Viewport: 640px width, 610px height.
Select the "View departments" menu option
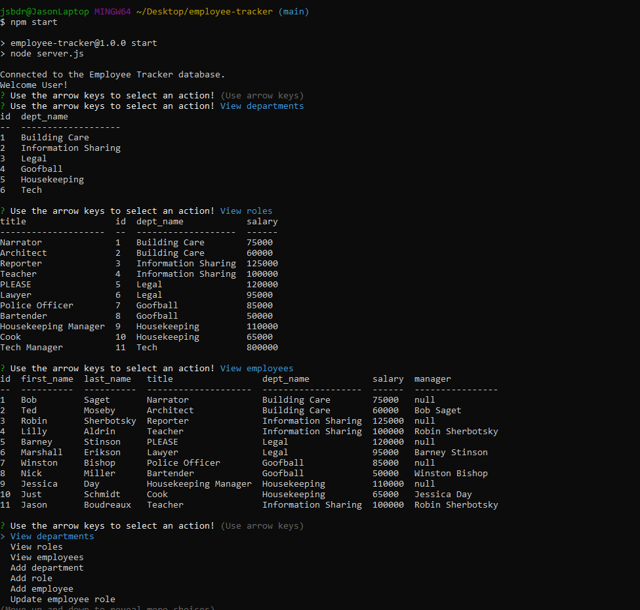[x=51, y=536]
